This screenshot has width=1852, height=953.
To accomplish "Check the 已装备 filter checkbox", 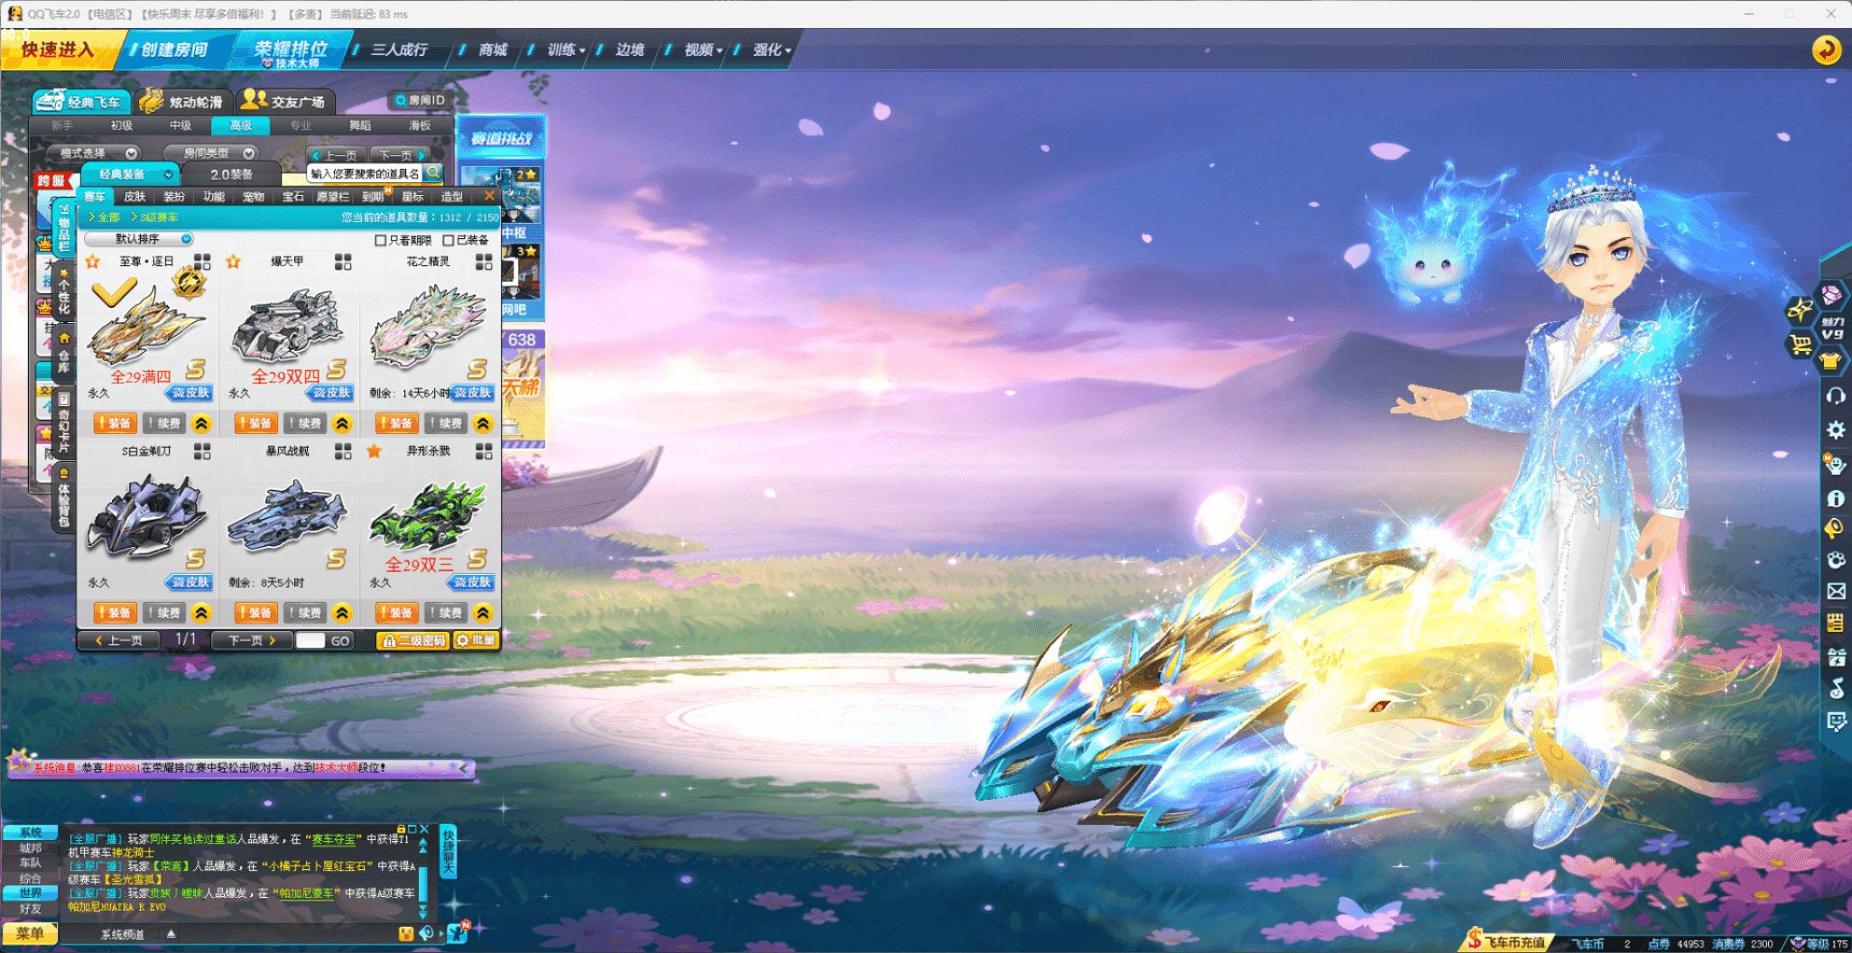I will pos(449,240).
